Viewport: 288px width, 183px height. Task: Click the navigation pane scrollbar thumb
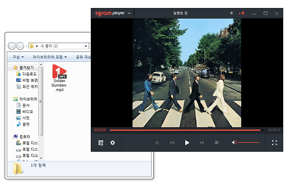(41, 101)
